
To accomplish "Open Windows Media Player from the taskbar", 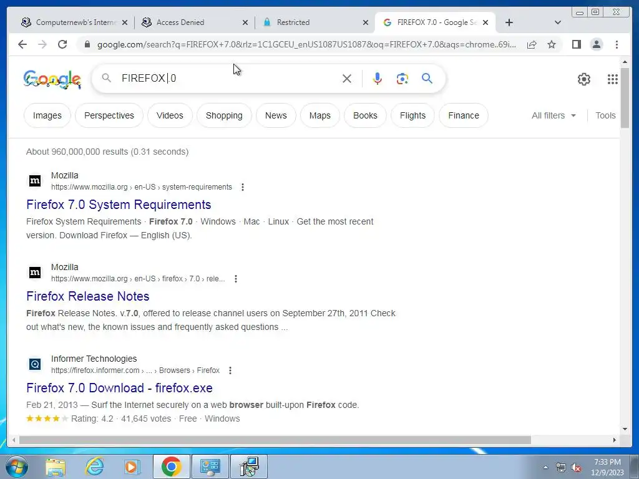I will click(x=132, y=467).
